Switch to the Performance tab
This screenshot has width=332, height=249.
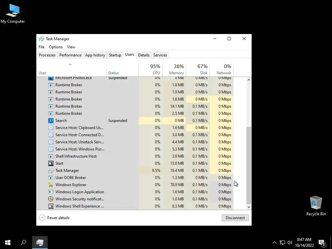point(70,55)
